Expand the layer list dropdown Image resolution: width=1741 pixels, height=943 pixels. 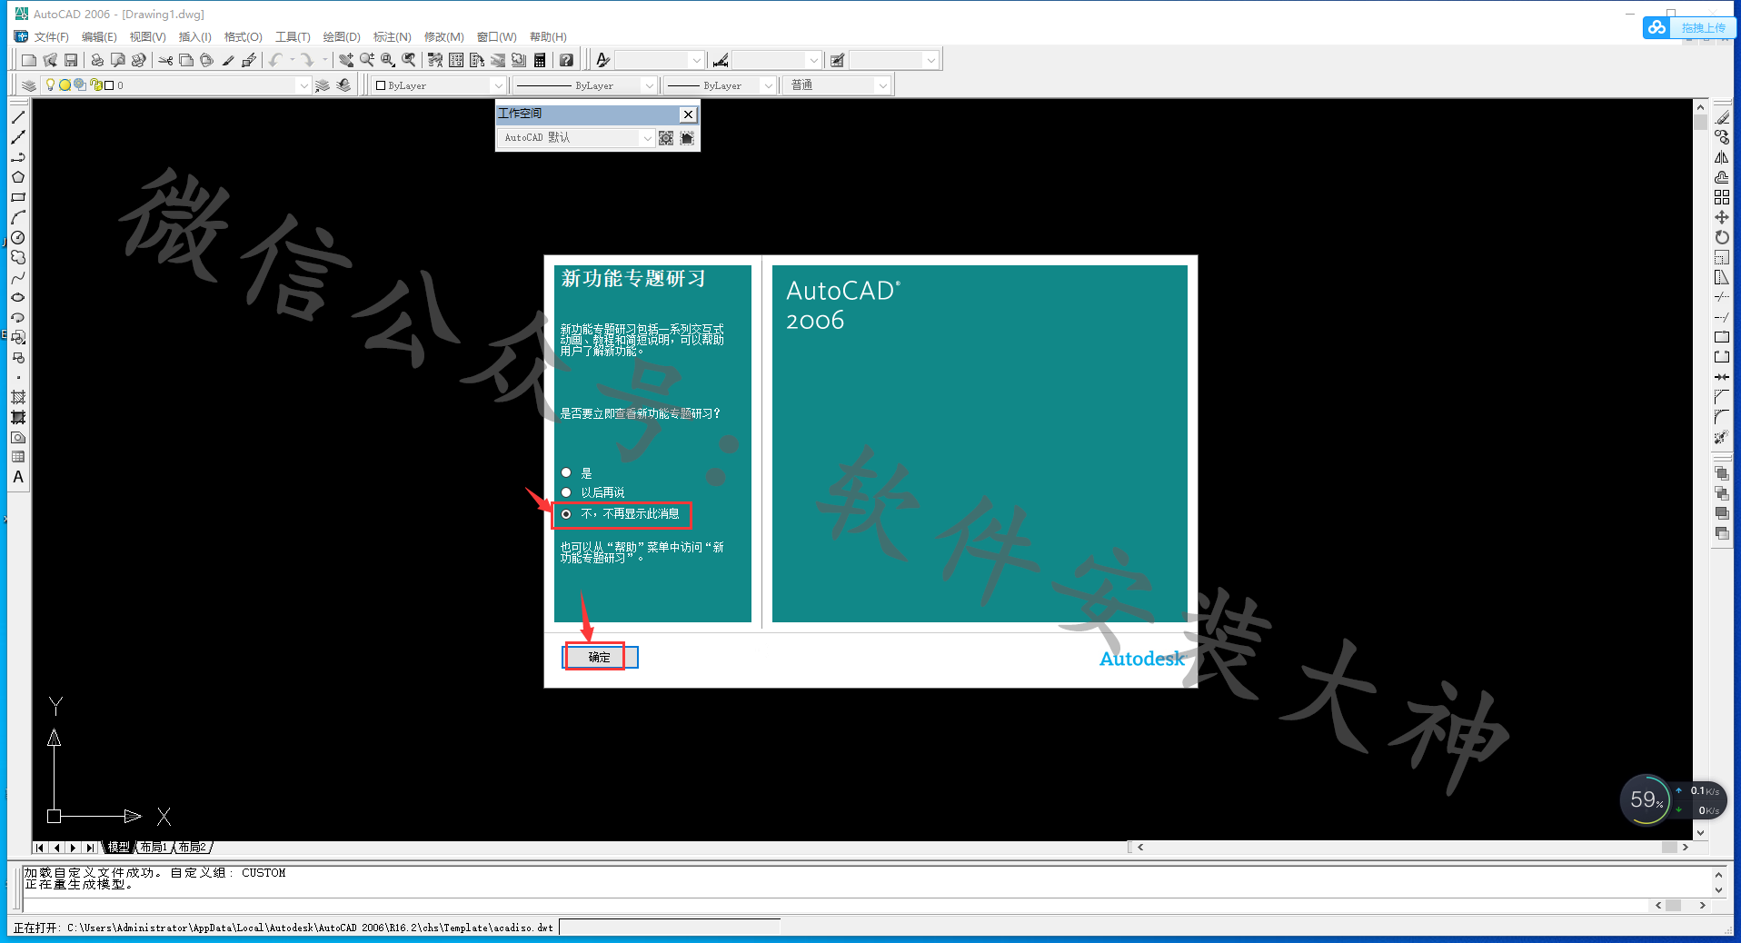click(x=303, y=85)
